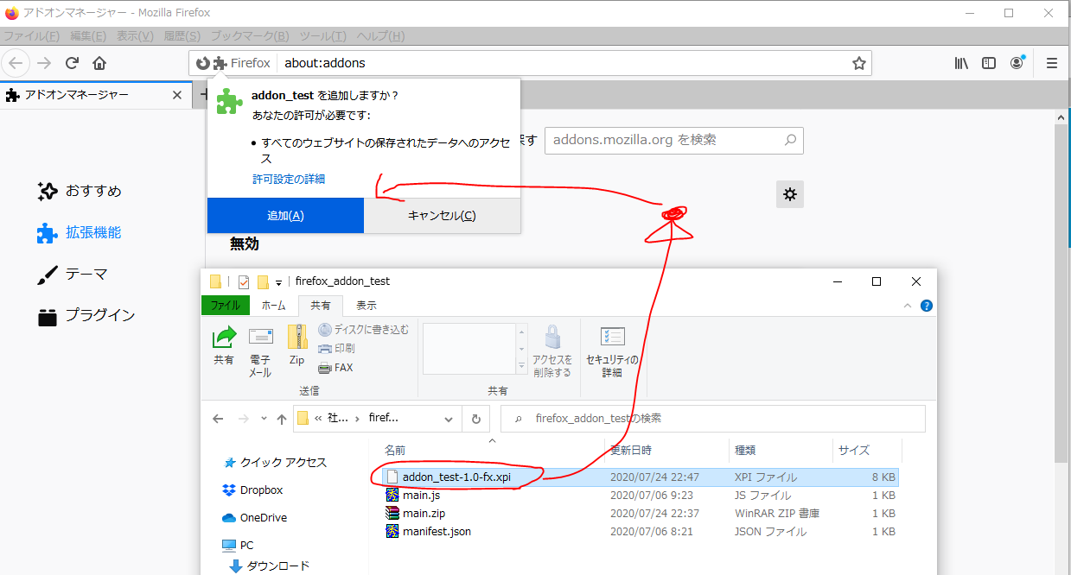
Task: Click the 電子メール ribbon button
Action: [260, 352]
